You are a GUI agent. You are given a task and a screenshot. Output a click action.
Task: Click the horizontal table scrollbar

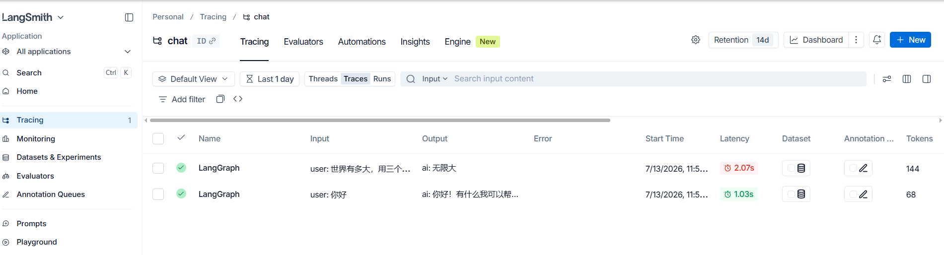(x=380, y=120)
